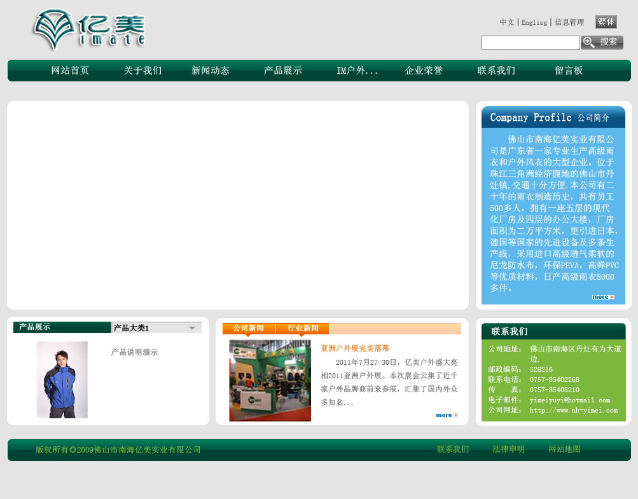Select 产品展示 in the main menu

pyautogui.click(x=282, y=71)
